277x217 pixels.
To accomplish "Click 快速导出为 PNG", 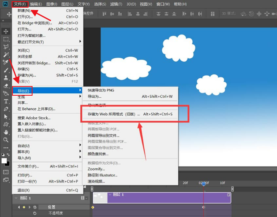I will (x=101, y=90).
